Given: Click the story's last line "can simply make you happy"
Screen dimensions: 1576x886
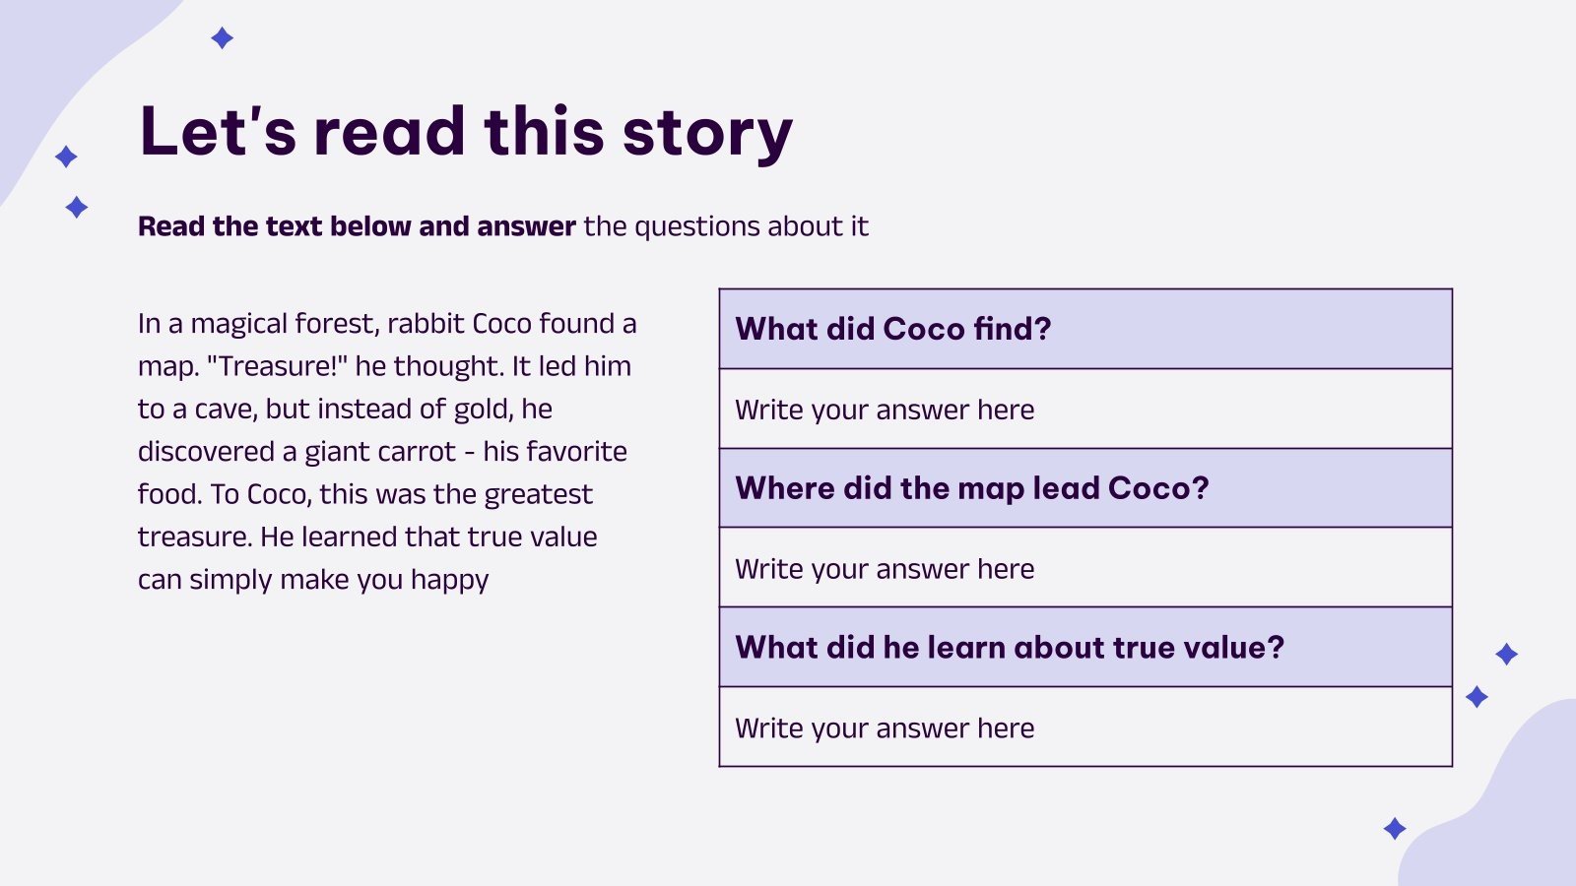Looking at the screenshot, I should [313, 580].
